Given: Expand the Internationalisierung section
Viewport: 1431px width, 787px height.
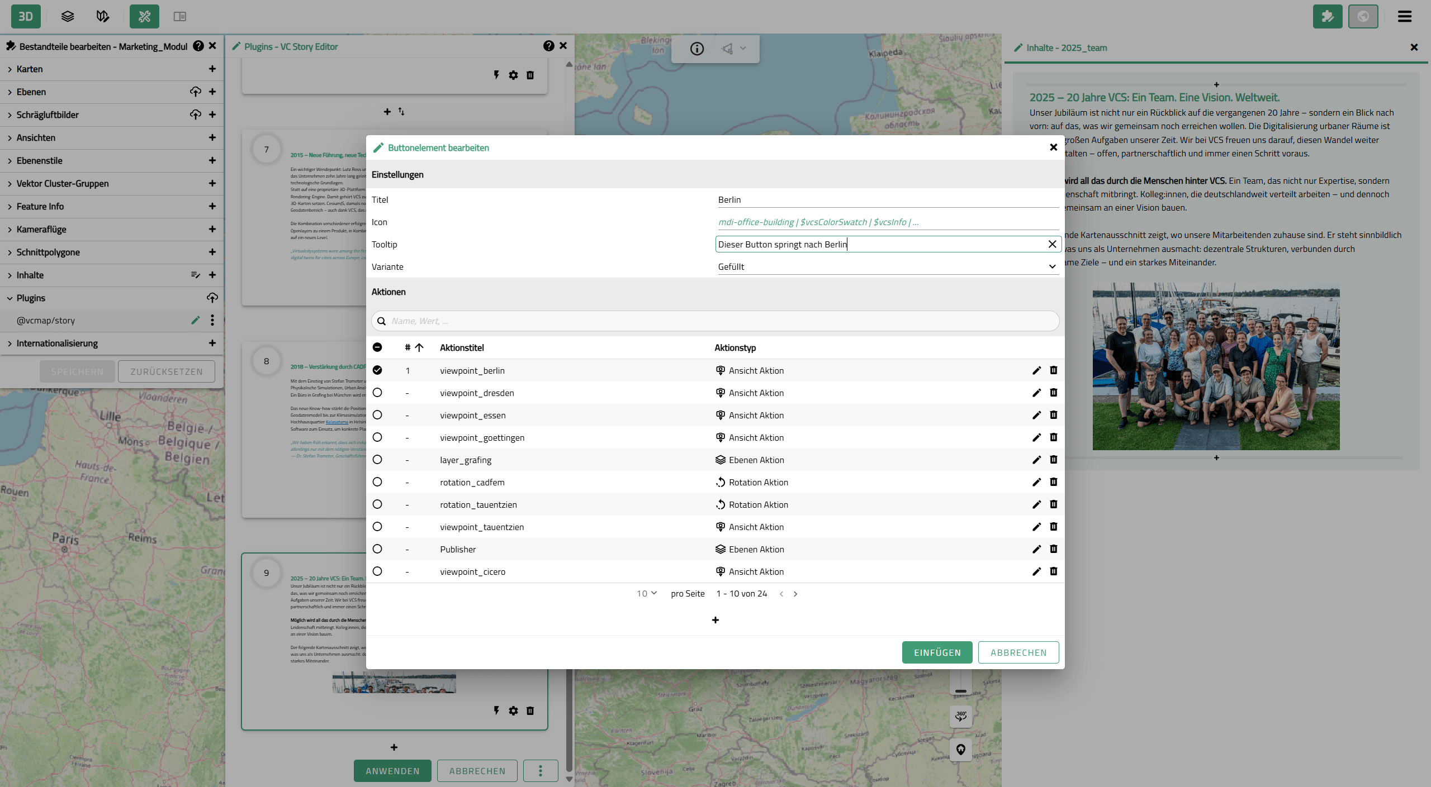Looking at the screenshot, I should [x=10, y=344].
